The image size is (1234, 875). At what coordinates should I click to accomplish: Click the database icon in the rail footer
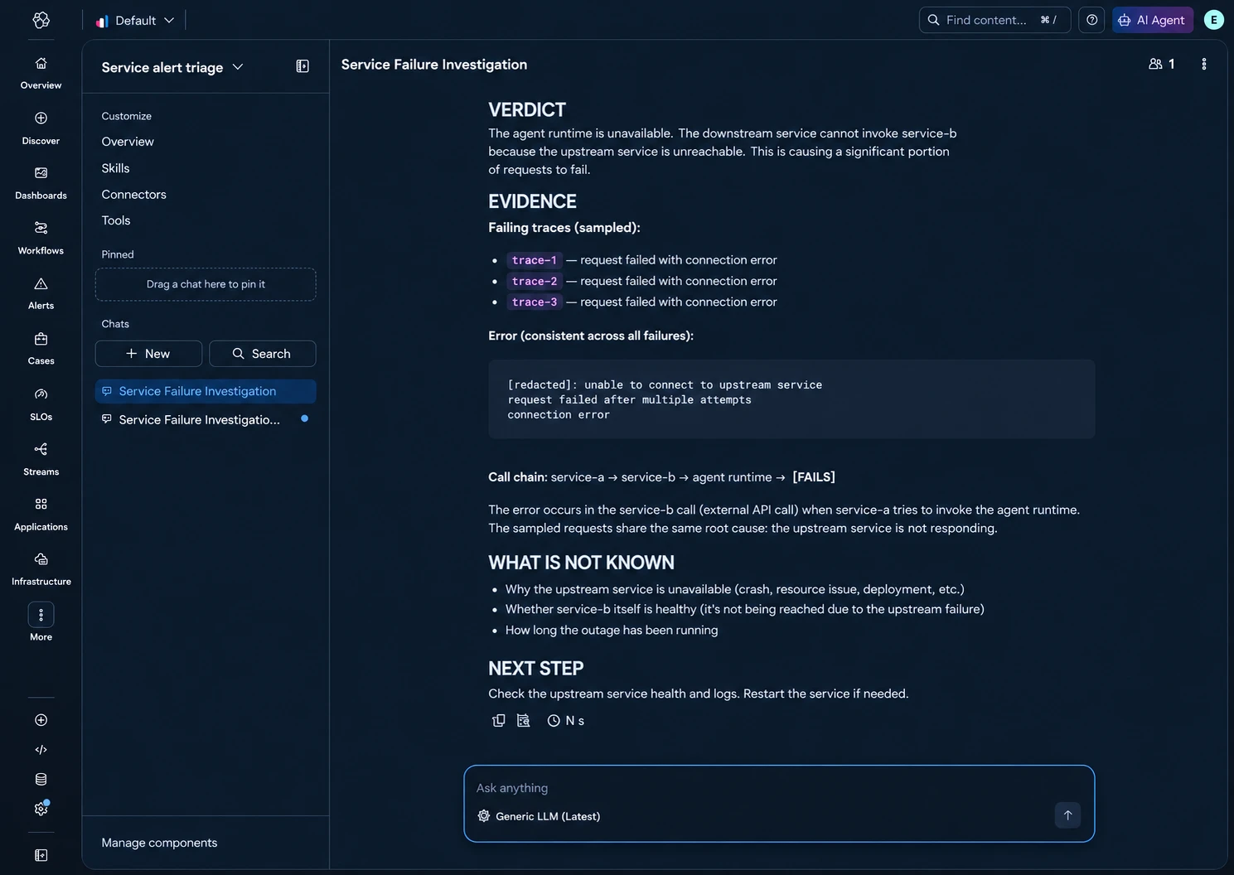41,779
